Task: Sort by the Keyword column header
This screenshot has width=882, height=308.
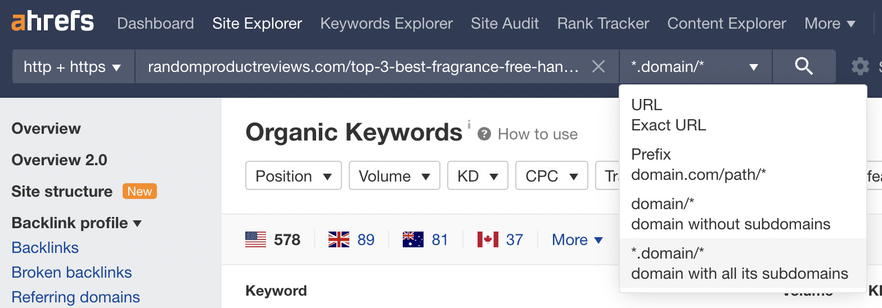Action: [276, 291]
